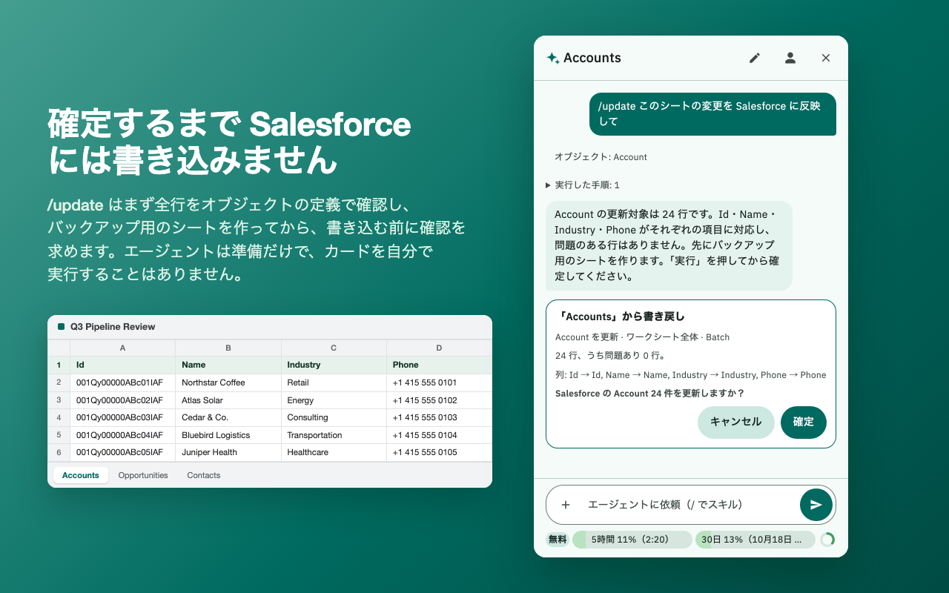The width and height of the screenshot is (949, 593).
Task: Select row 3 header in spreadsheet
Action: pyautogui.click(x=59, y=400)
